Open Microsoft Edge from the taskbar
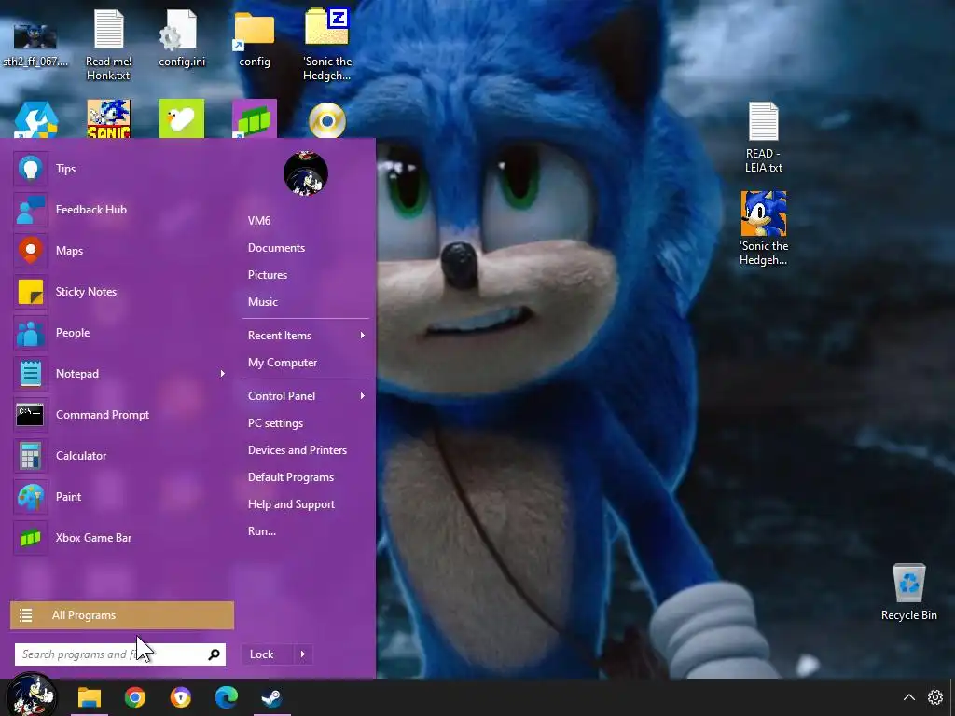Viewport: 955px width, 716px height. coord(226,697)
